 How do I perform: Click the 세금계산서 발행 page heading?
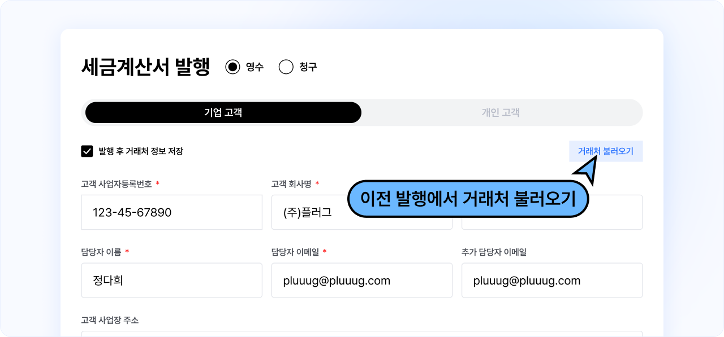point(145,67)
